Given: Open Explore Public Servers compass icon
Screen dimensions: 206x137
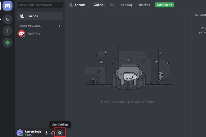Looking at the screenshot, I should (x=8, y=42).
